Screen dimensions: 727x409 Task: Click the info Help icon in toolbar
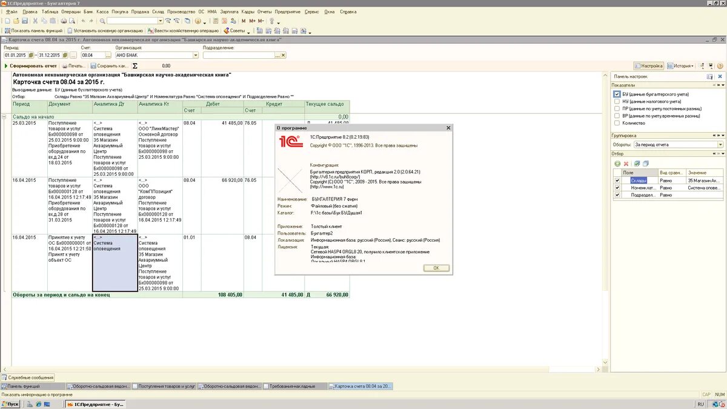point(198,21)
